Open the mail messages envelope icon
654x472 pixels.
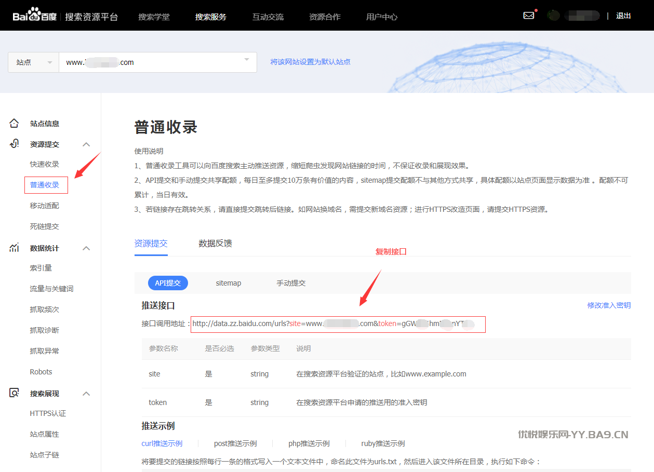[x=528, y=16]
